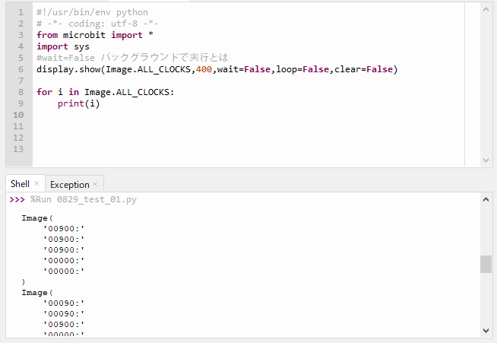Screen dimensions: 497x343
Task: Click the first '00000:' output row
Action: (64, 261)
